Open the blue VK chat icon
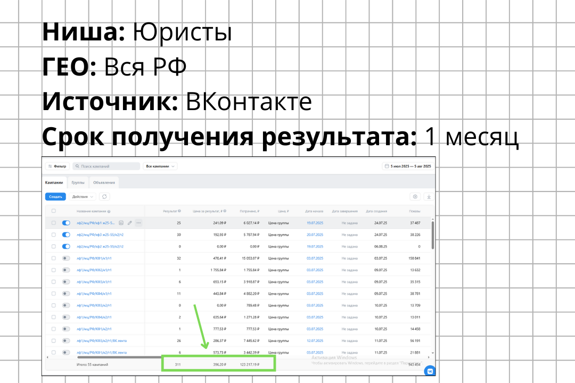575x383 pixels. point(430,371)
